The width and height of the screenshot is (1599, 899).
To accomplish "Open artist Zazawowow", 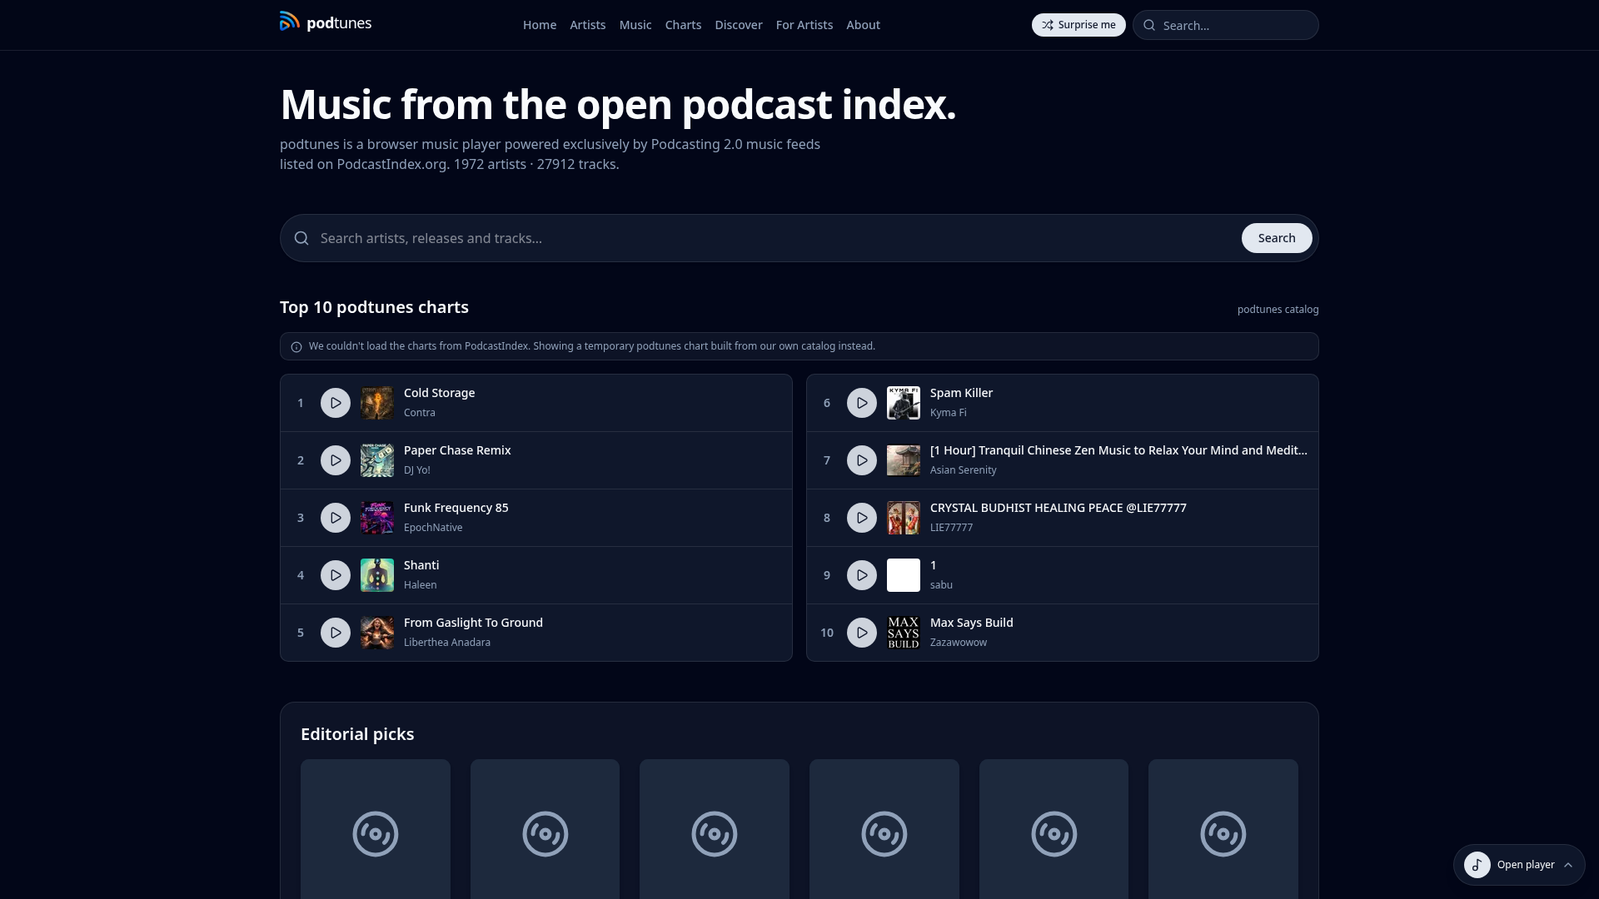I will point(959,643).
